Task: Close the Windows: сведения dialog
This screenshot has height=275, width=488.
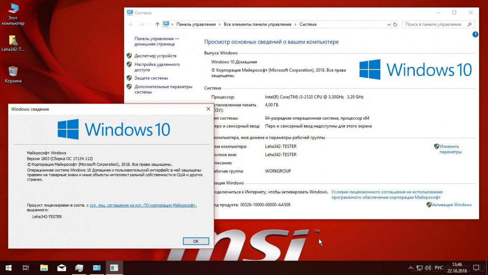Action: pyautogui.click(x=208, y=109)
